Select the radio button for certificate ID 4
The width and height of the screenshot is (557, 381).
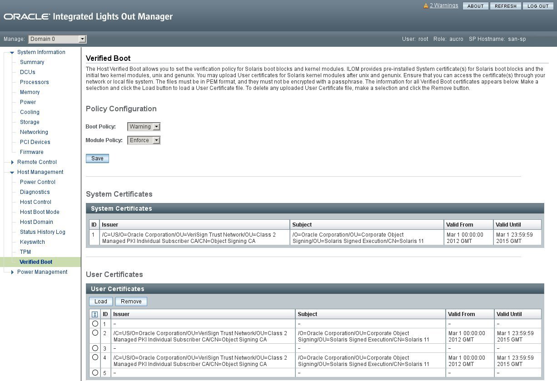point(95,358)
